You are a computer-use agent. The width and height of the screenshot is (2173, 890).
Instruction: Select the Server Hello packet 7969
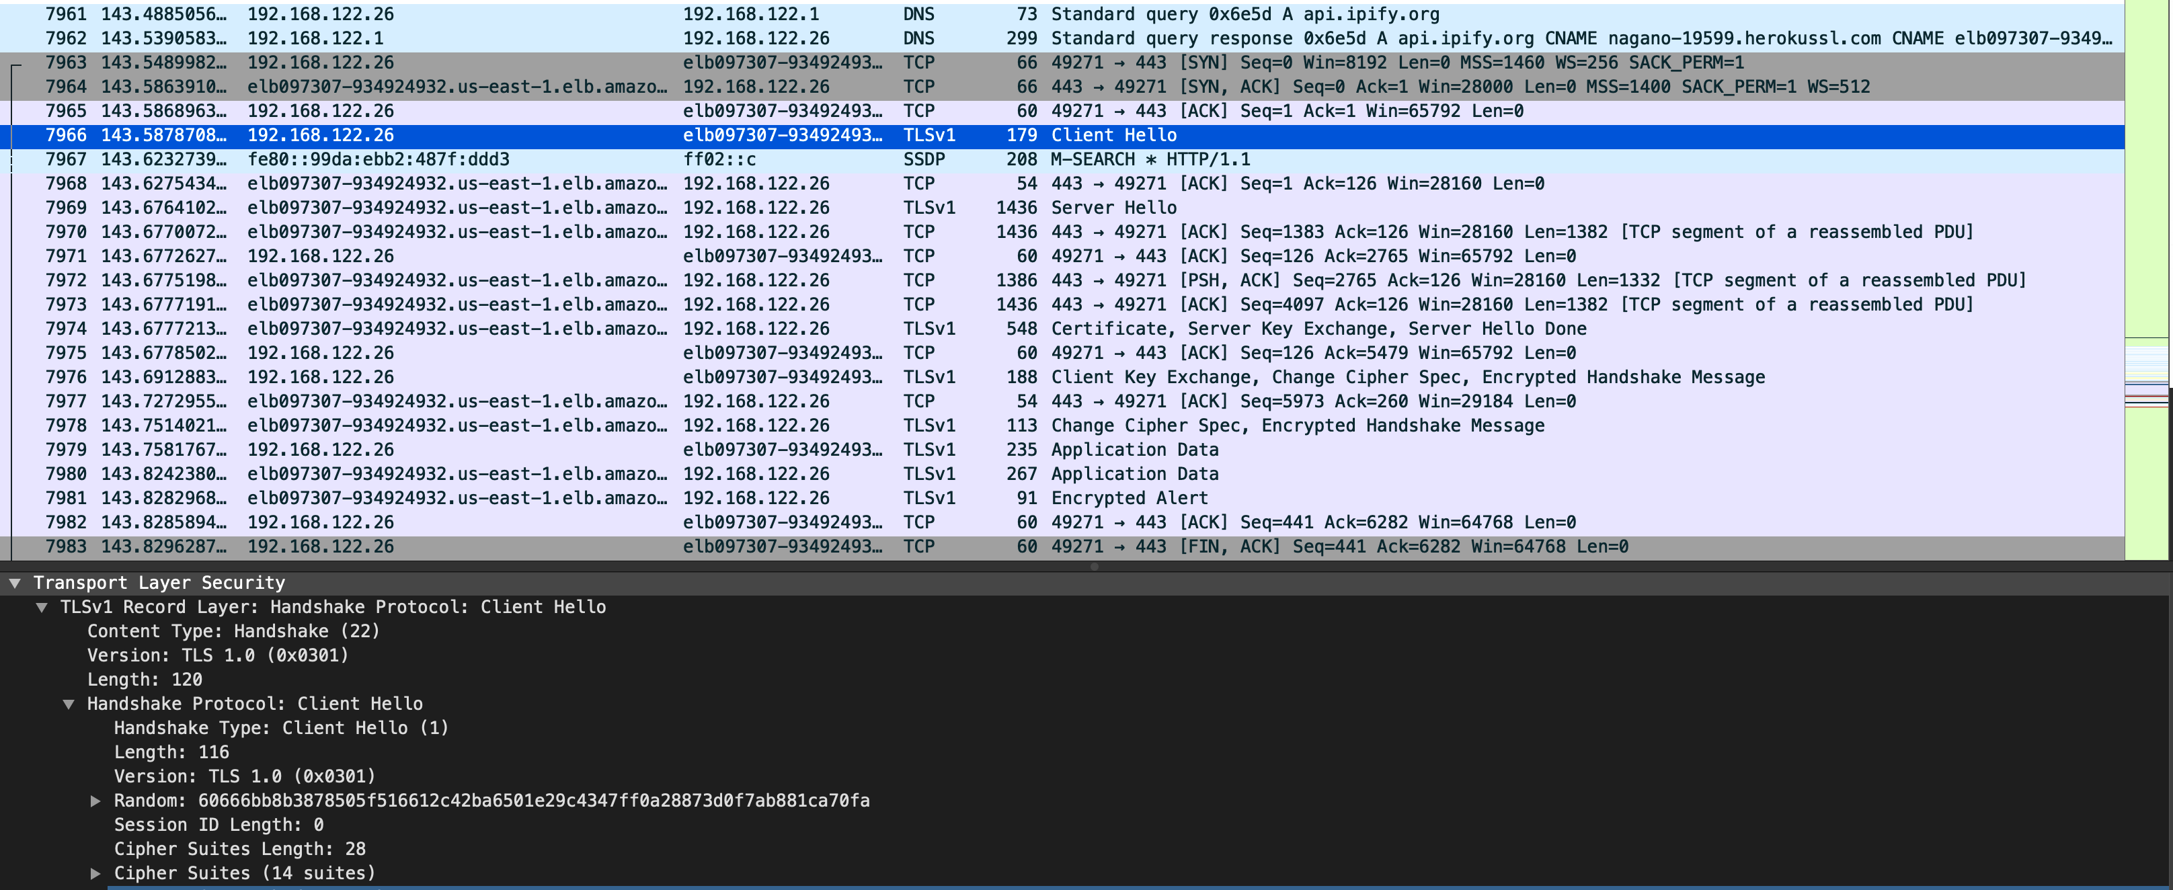[590, 206]
